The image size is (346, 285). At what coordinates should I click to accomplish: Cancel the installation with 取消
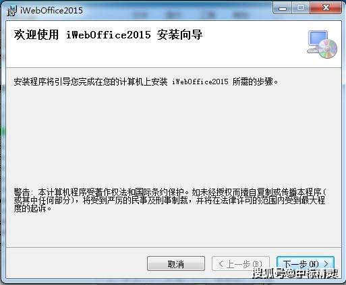click(x=176, y=263)
